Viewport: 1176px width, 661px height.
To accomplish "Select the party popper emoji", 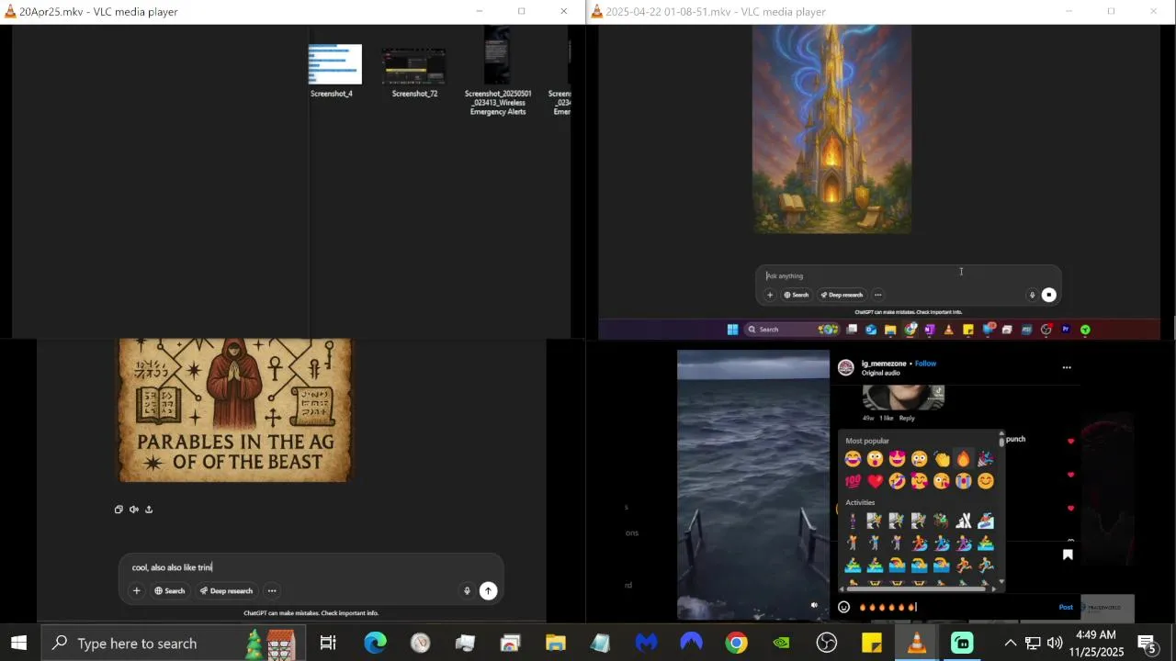I will click(985, 459).
